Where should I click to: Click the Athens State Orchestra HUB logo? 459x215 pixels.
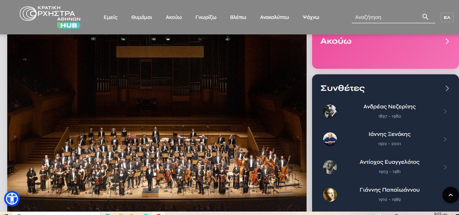click(50, 17)
